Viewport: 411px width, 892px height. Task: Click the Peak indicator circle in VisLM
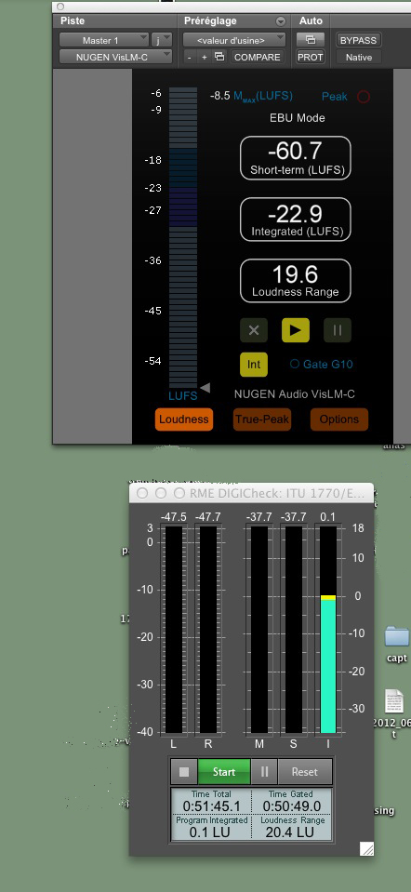(364, 97)
